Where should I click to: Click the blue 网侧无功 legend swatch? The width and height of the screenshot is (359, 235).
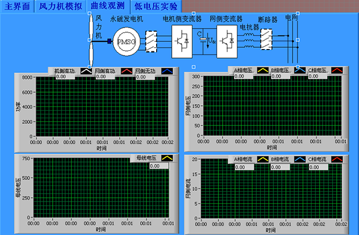pos(167,71)
